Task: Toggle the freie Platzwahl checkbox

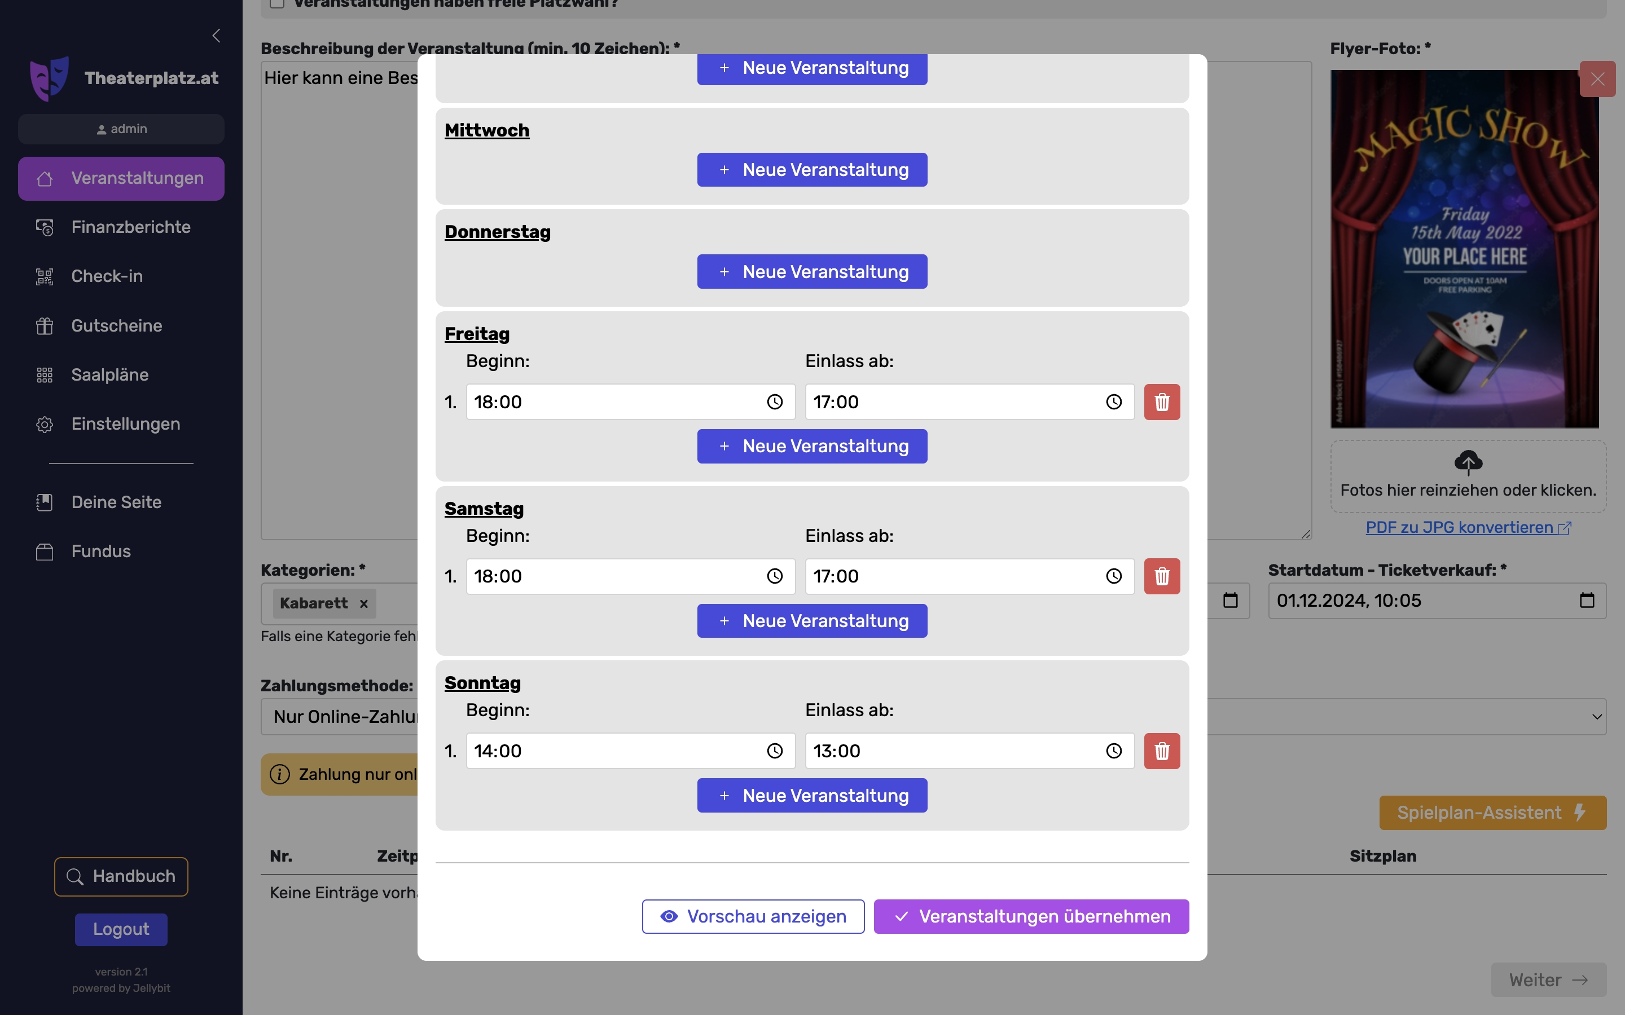Action: [x=276, y=3]
